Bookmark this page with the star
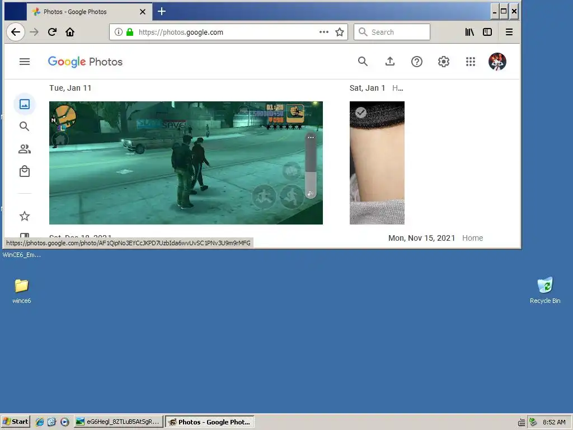 [340, 32]
